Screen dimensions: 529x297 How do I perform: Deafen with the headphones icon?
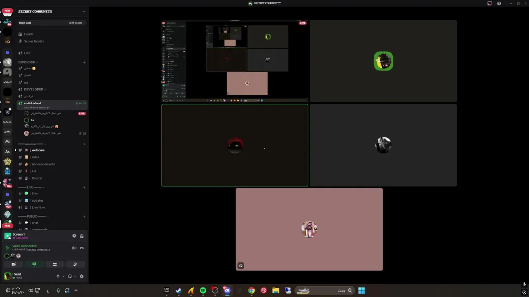point(70,276)
